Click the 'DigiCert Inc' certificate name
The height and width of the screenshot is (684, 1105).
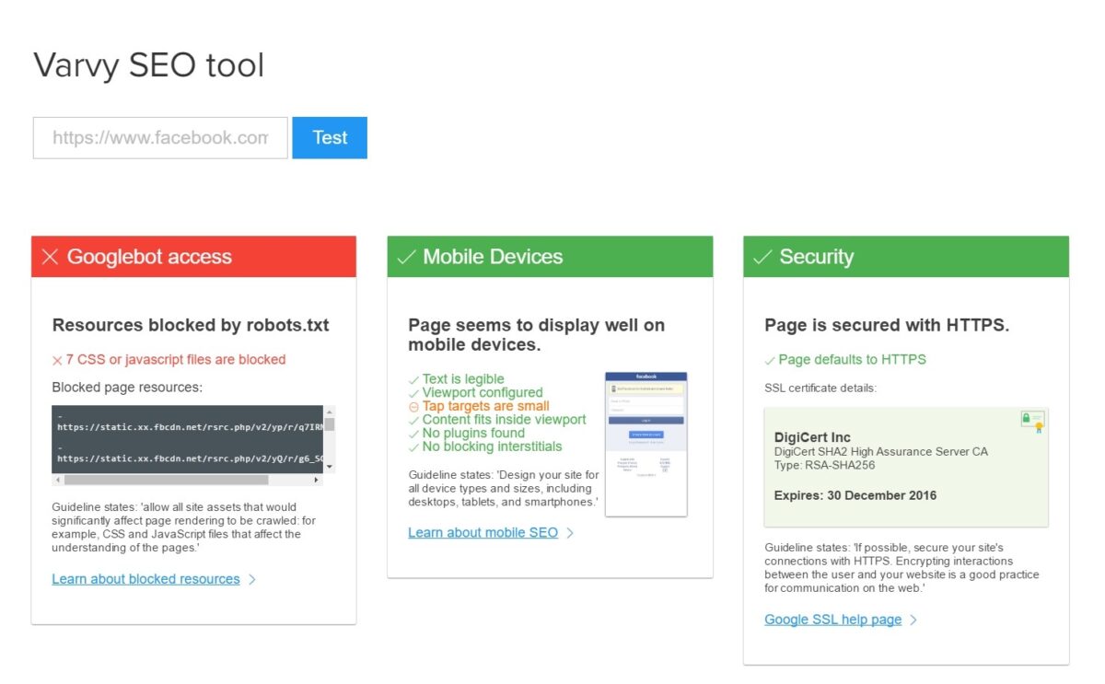click(812, 437)
